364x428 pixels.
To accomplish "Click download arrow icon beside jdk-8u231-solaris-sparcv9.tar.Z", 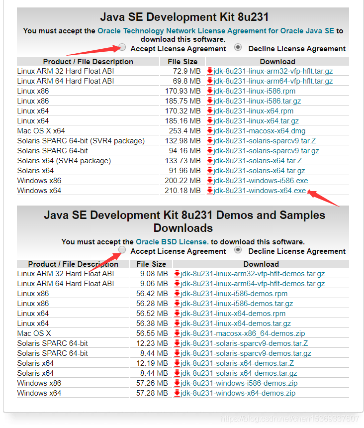I will coord(210,141).
